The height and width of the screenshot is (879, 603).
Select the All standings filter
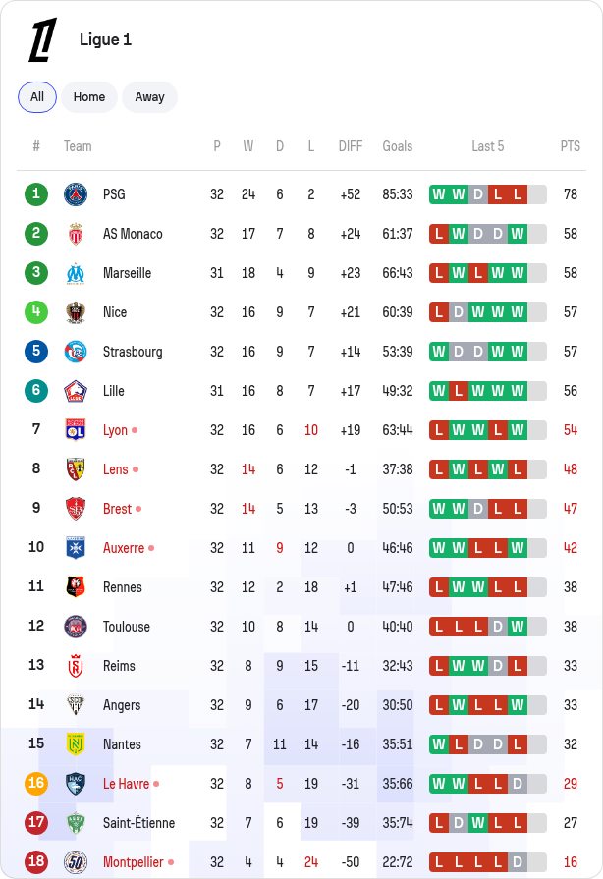pos(37,97)
